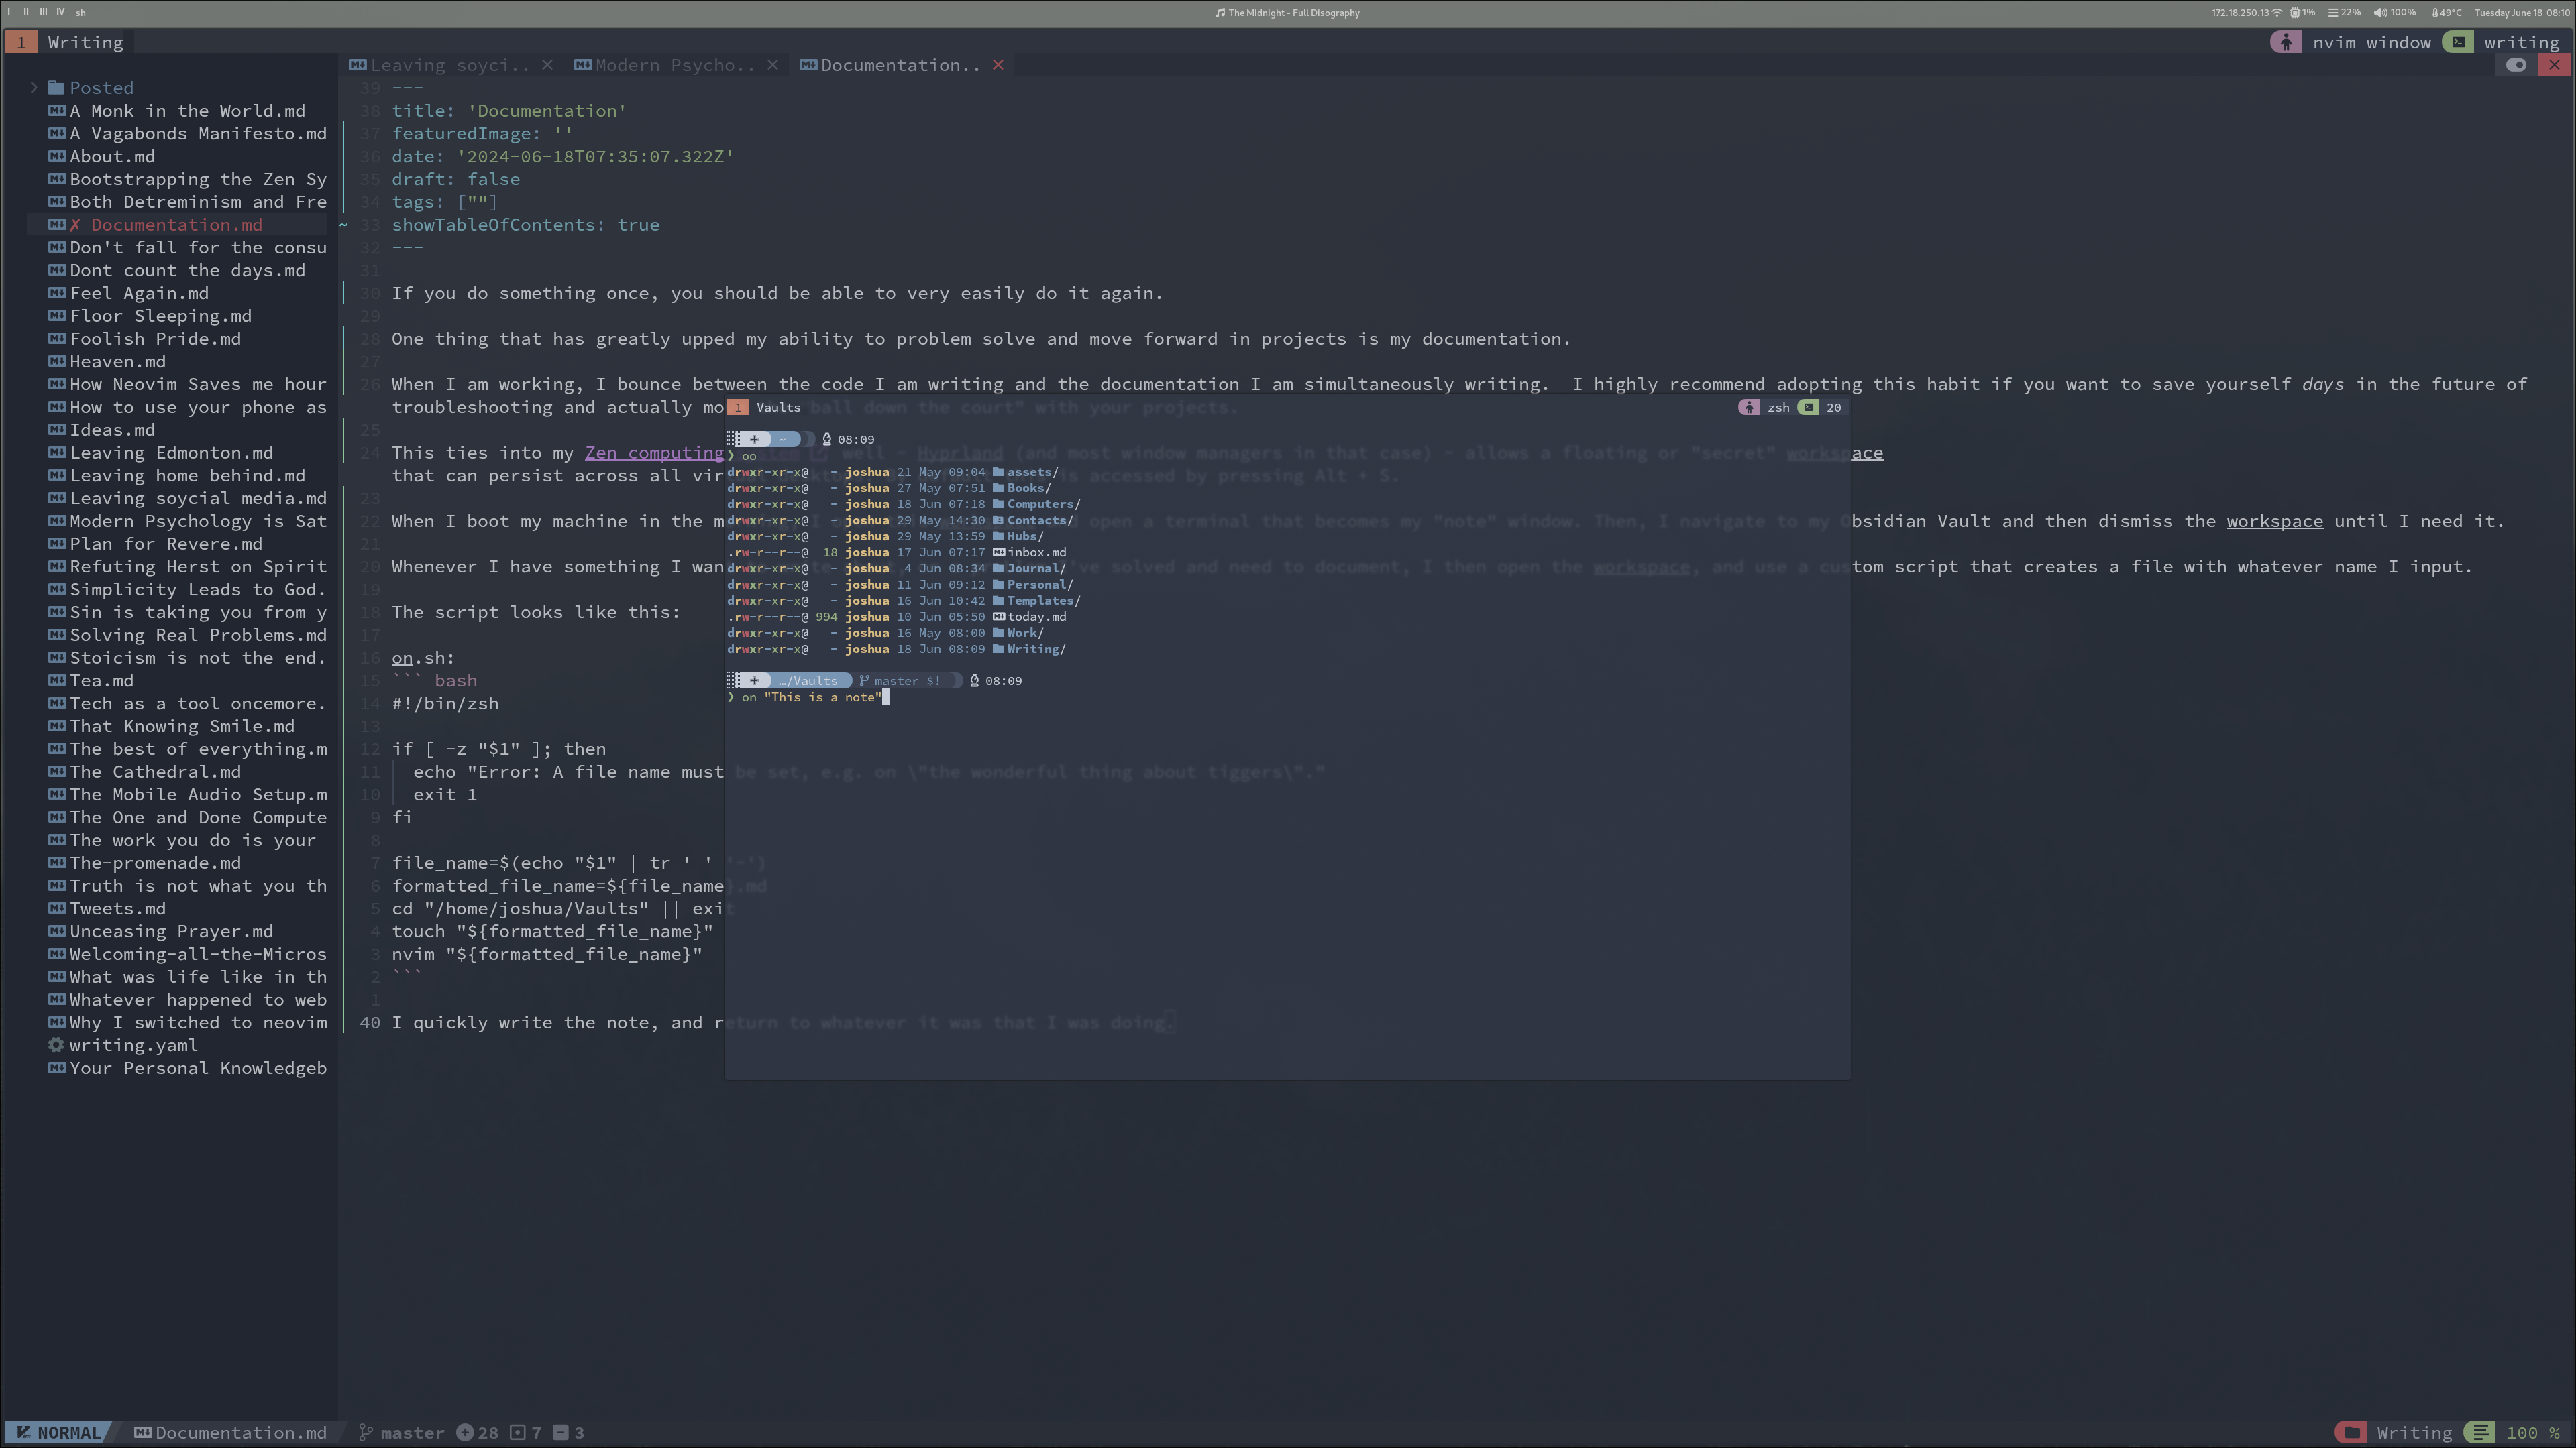The width and height of the screenshot is (2576, 1448).
Task: Select Documentation.md in the file tree
Action: [176, 225]
